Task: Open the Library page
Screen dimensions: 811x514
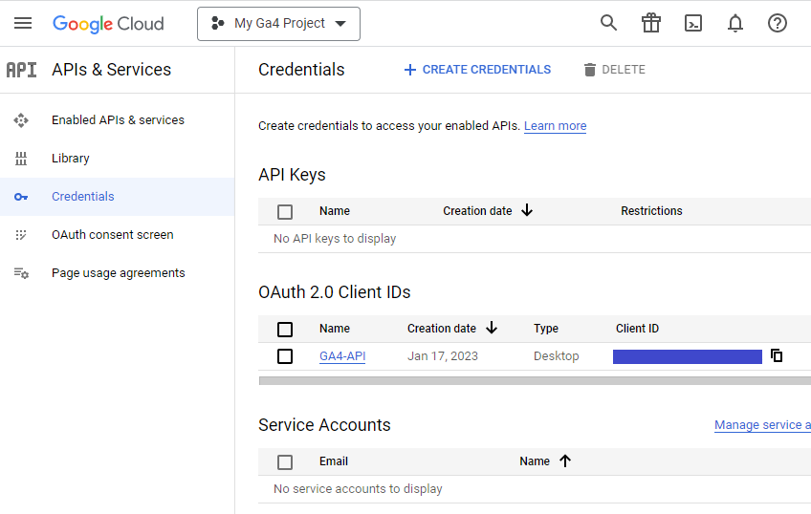Action: click(71, 158)
